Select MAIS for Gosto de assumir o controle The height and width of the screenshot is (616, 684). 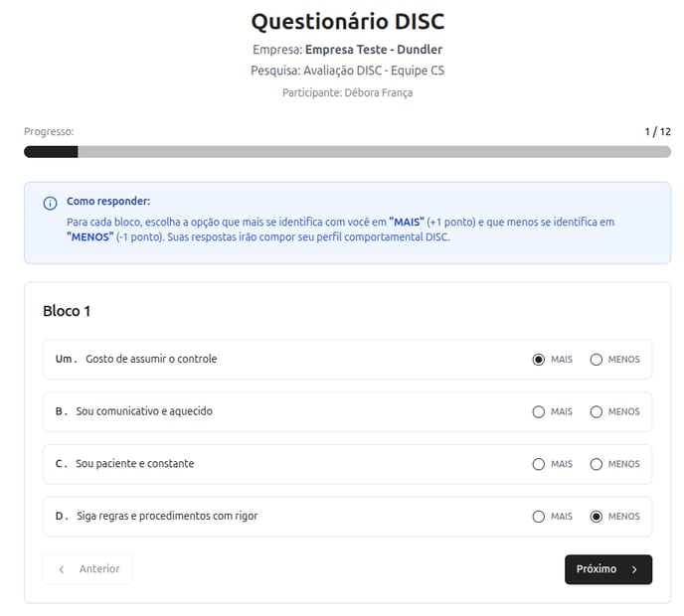(539, 360)
